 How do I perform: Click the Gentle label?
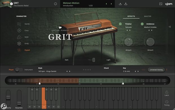[x=27, y=24]
